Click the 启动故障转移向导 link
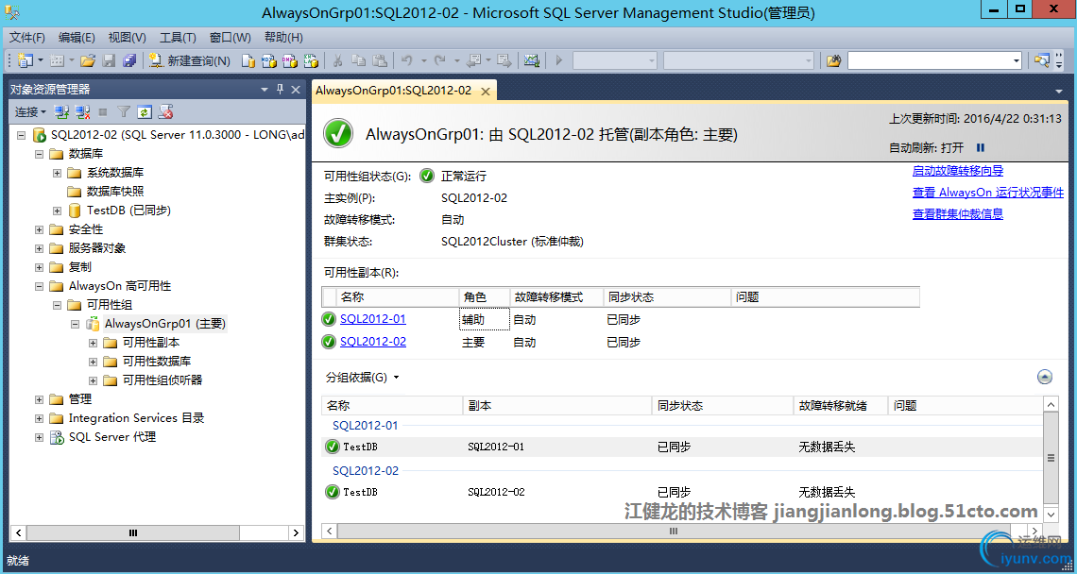 957,171
